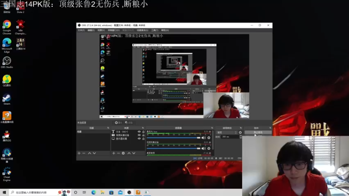Pop out the sources dock
The height and width of the screenshot is (196, 349).
point(143,128)
